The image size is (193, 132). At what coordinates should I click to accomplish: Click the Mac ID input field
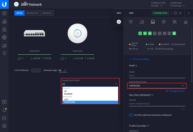point(157,104)
